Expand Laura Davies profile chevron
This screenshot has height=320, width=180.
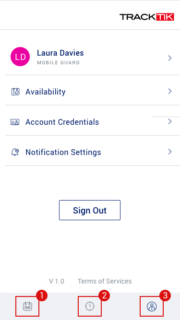tap(170, 58)
